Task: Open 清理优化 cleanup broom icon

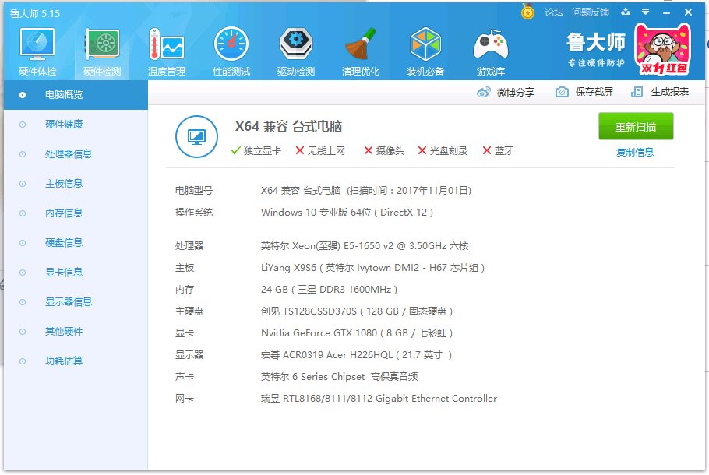Action: (361, 51)
